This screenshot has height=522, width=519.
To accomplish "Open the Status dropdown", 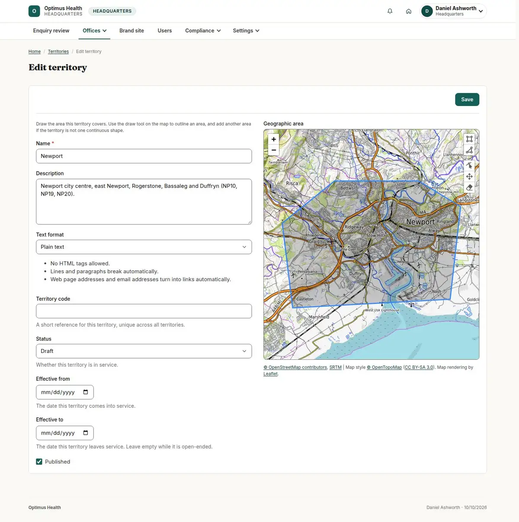I will pyautogui.click(x=144, y=351).
